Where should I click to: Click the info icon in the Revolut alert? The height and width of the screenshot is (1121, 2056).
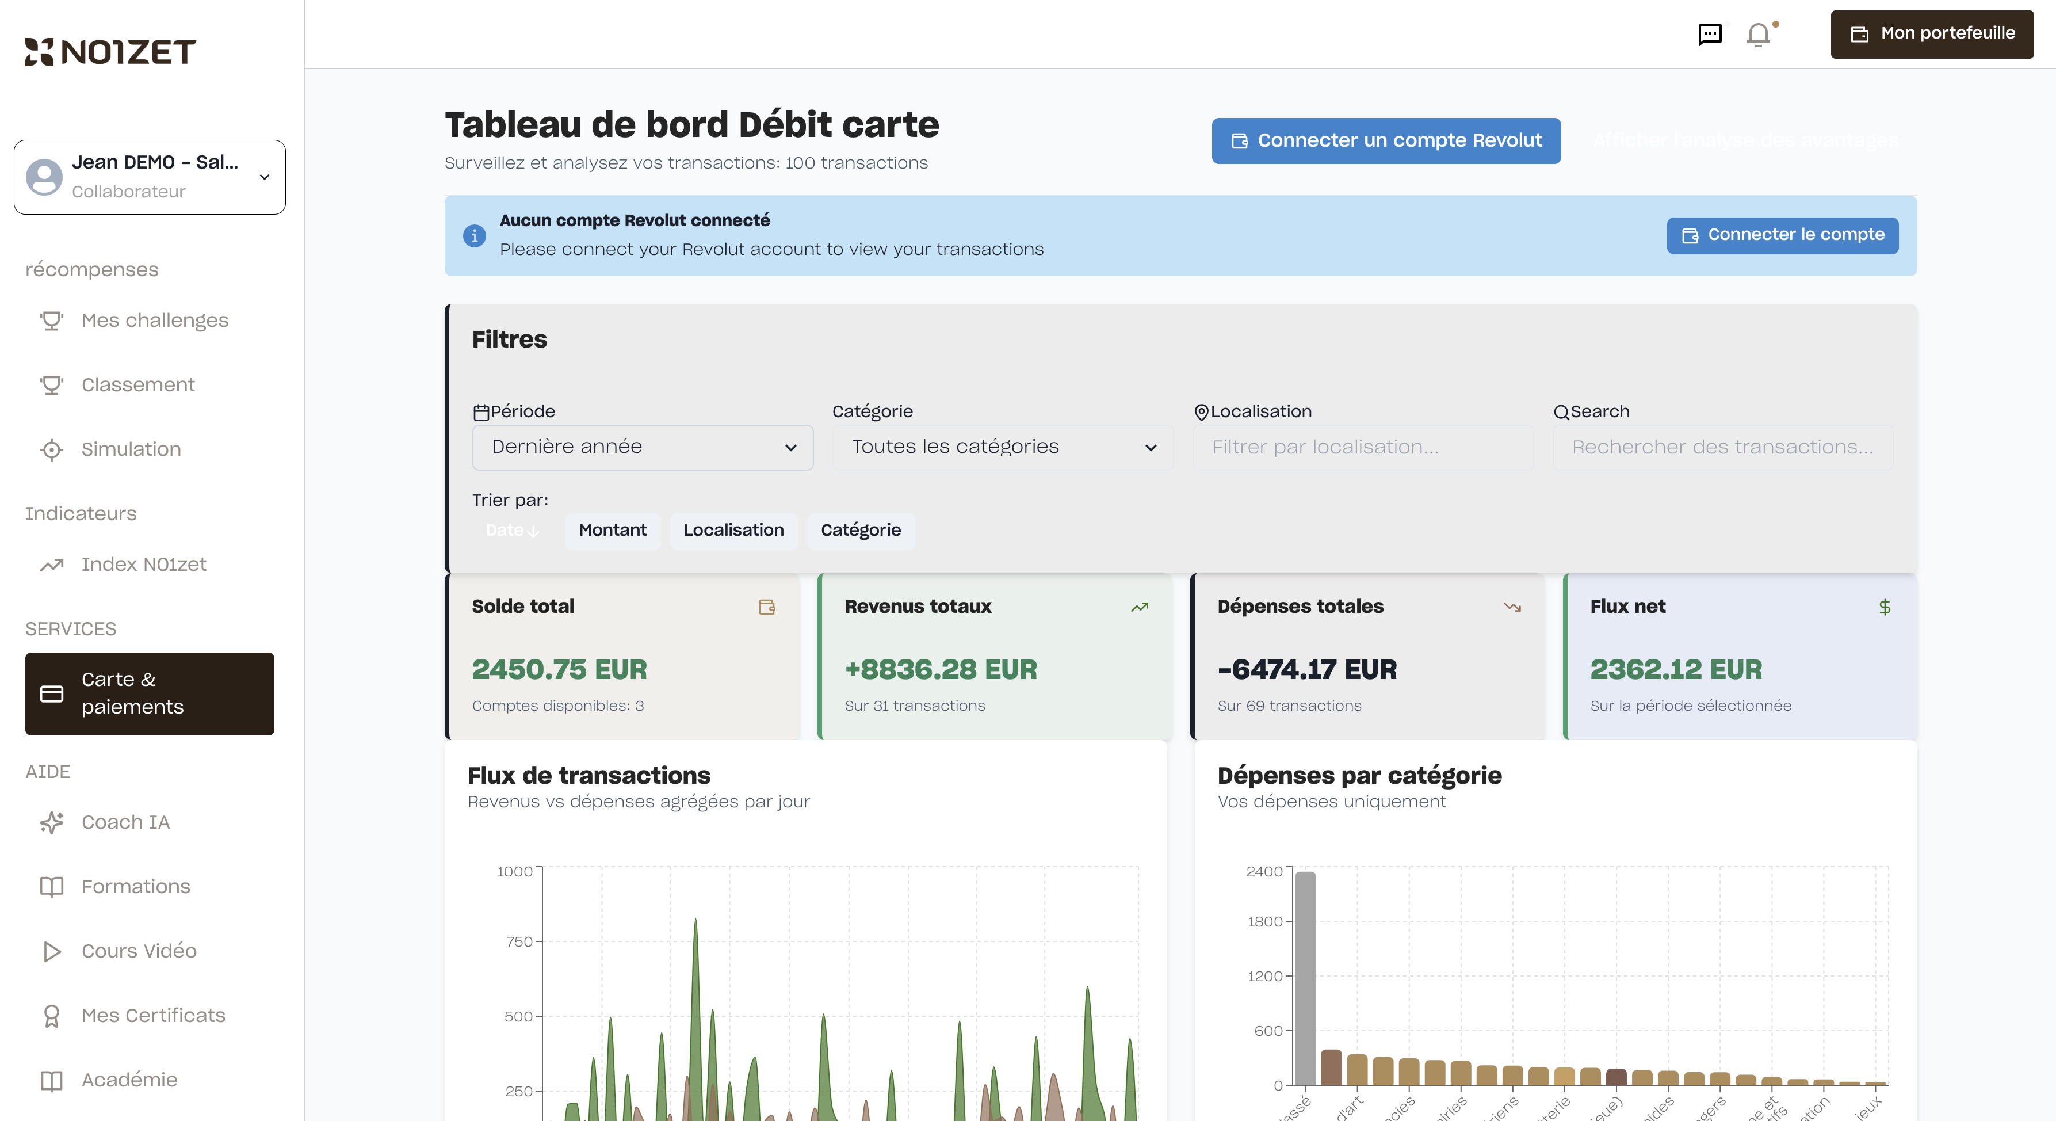474,235
